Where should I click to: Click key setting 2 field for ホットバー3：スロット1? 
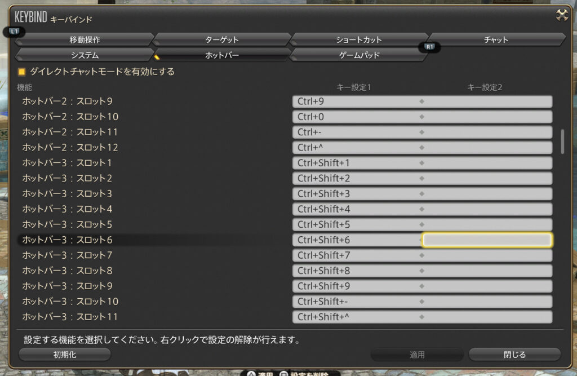tap(487, 163)
